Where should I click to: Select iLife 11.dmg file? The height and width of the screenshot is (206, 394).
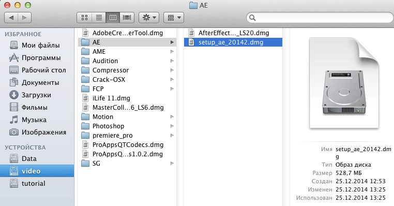pyautogui.click(x=127, y=98)
